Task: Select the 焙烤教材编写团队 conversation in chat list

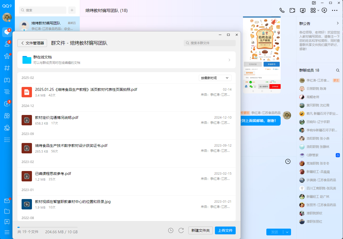Action: [x=47, y=26]
